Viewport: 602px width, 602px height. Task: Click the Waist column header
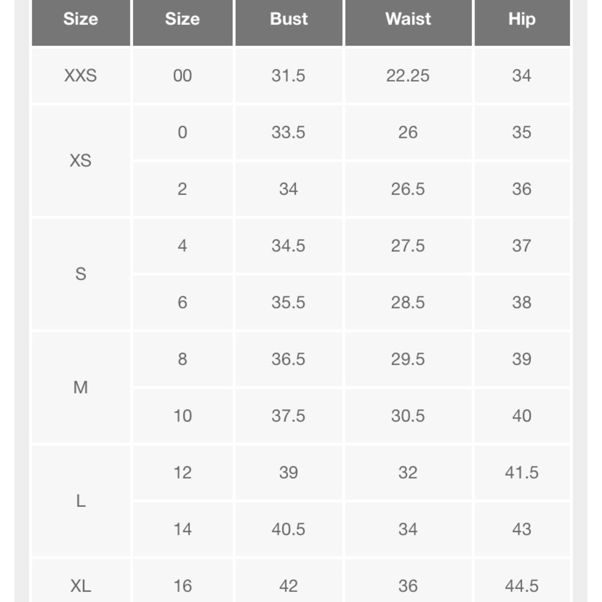click(408, 19)
